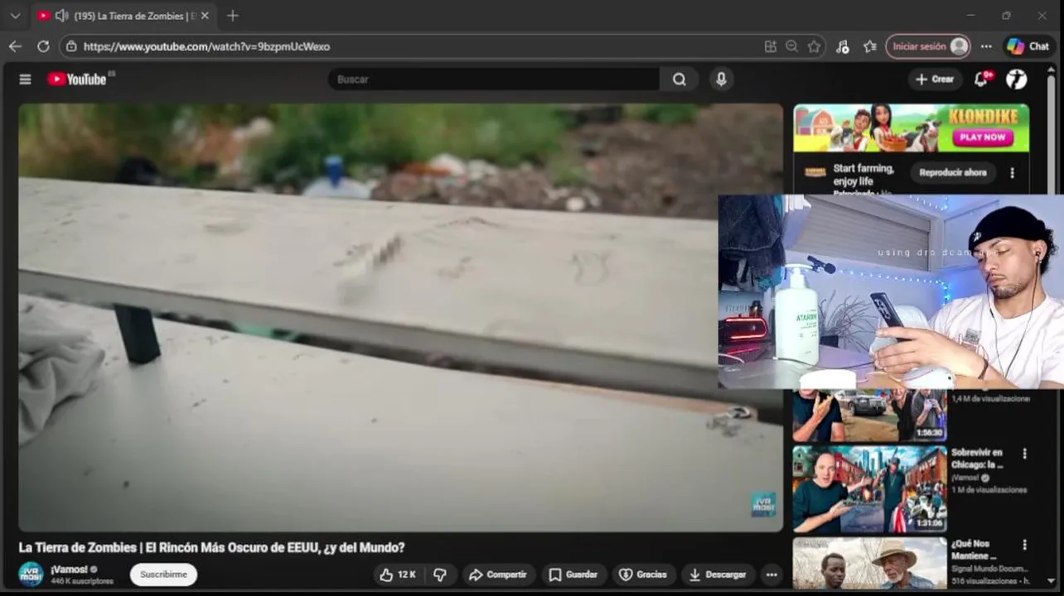
Task: Open options for the Klondike ad
Action: 1012,173
